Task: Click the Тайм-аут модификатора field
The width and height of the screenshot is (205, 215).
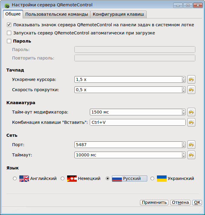Action: 136,112
